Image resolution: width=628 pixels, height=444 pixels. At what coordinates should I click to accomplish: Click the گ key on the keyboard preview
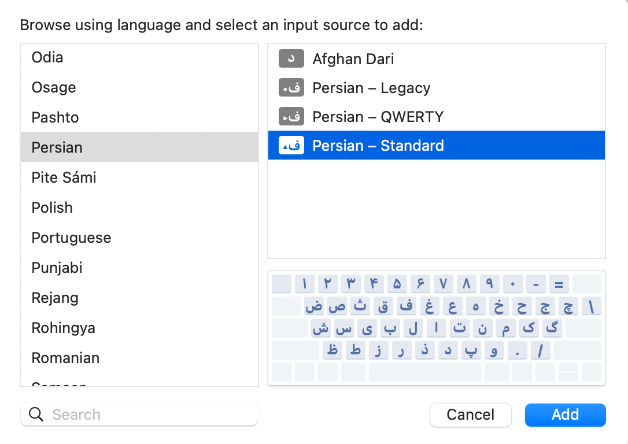pyautogui.click(x=552, y=328)
